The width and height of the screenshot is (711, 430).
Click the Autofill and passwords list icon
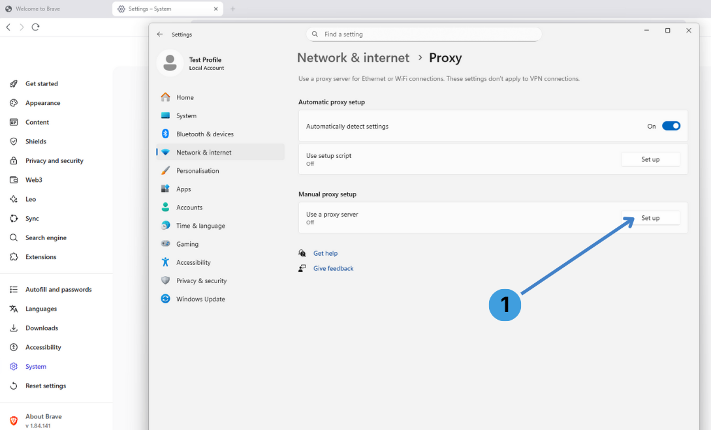coord(14,290)
